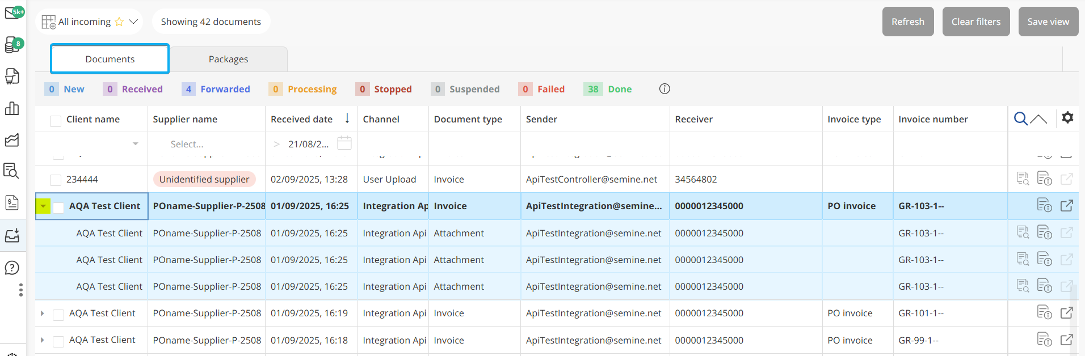The height and width of the screenshot is (356, 1085).
Task: Click the Unidentified supplier tag
Action: pos(204,179)
